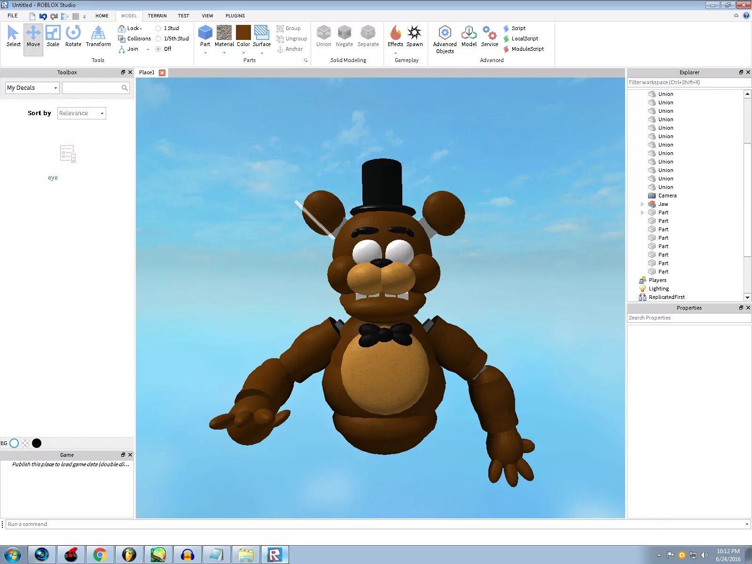752x564 pixels.
Task: Open the Join mode dropdown
Action: [x=148, y=49]
